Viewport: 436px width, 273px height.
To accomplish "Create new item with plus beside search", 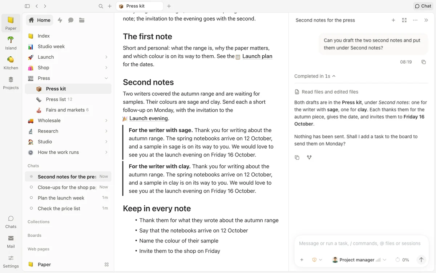I will tap(110, 6).
